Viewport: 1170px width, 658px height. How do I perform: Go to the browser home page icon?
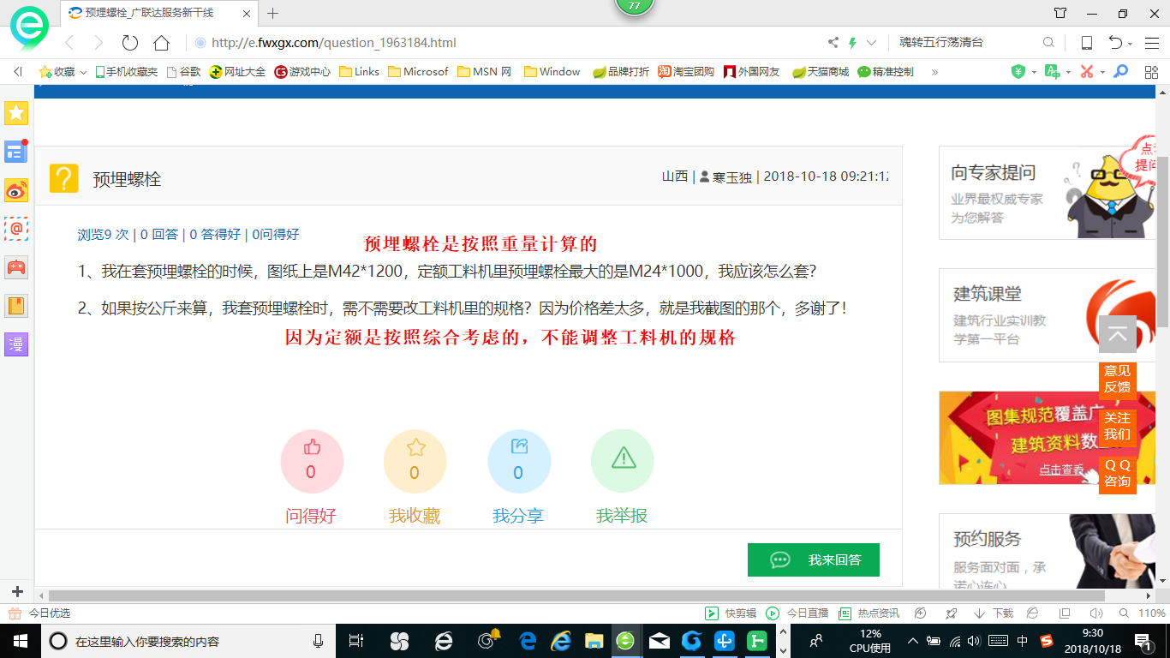coord(161,43)
